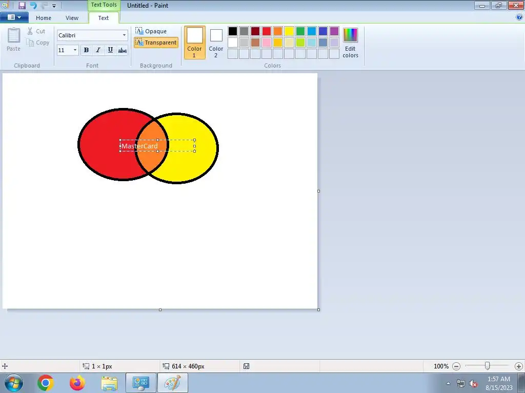Select the Text ribbon tab
The height and width of the screenshot is (393, 525).
pos(104,18)
